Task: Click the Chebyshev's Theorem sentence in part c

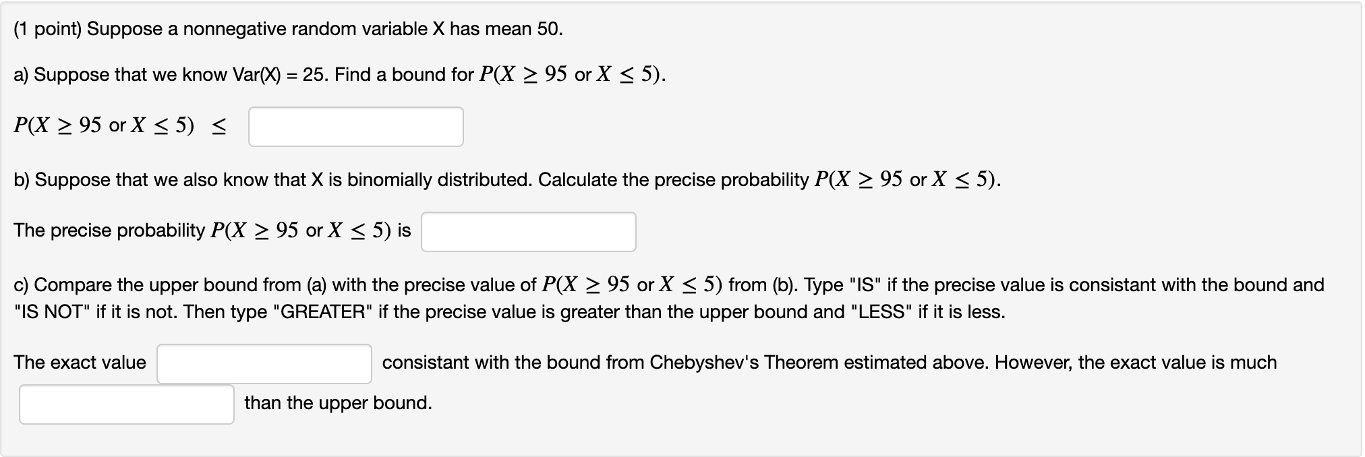Action: coord(742,362)
